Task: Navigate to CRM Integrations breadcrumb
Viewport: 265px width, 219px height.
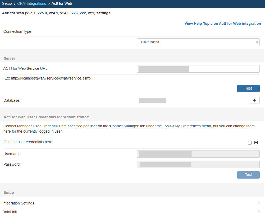Action: 31,4
